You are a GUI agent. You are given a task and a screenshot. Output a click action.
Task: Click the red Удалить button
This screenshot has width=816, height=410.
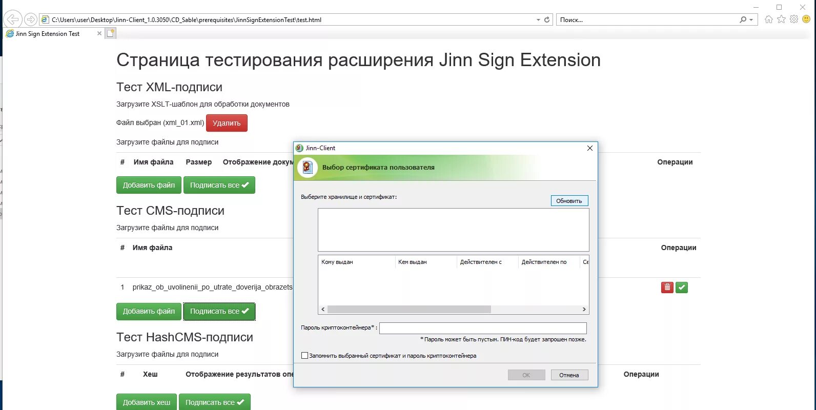click(x=227, y=123)
